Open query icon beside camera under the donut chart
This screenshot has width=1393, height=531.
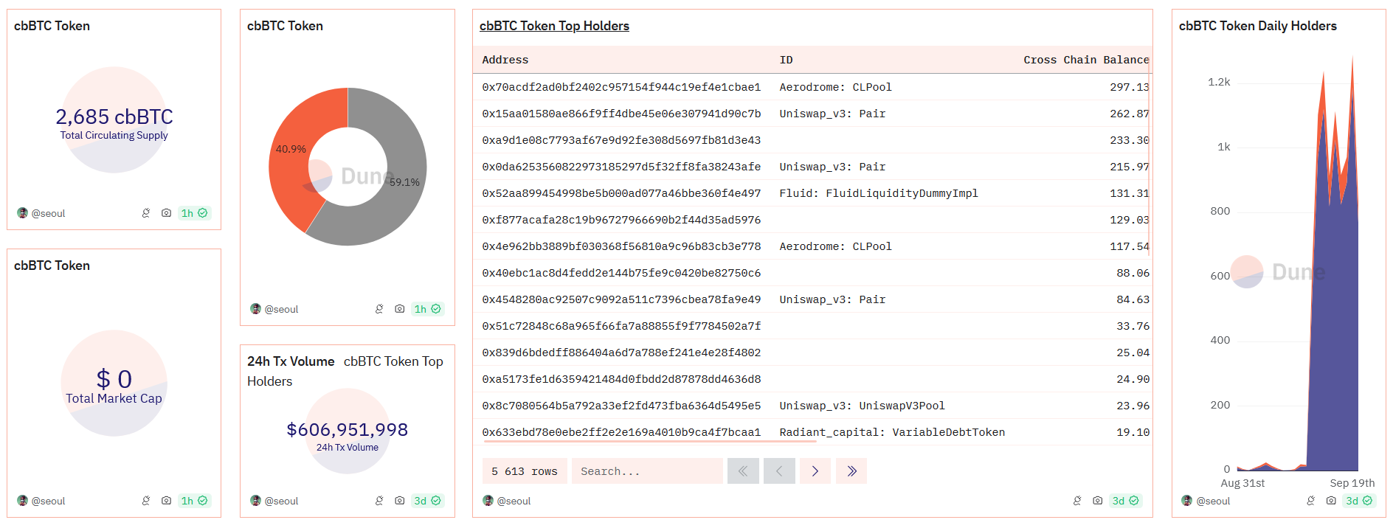(x=379, y=309)
